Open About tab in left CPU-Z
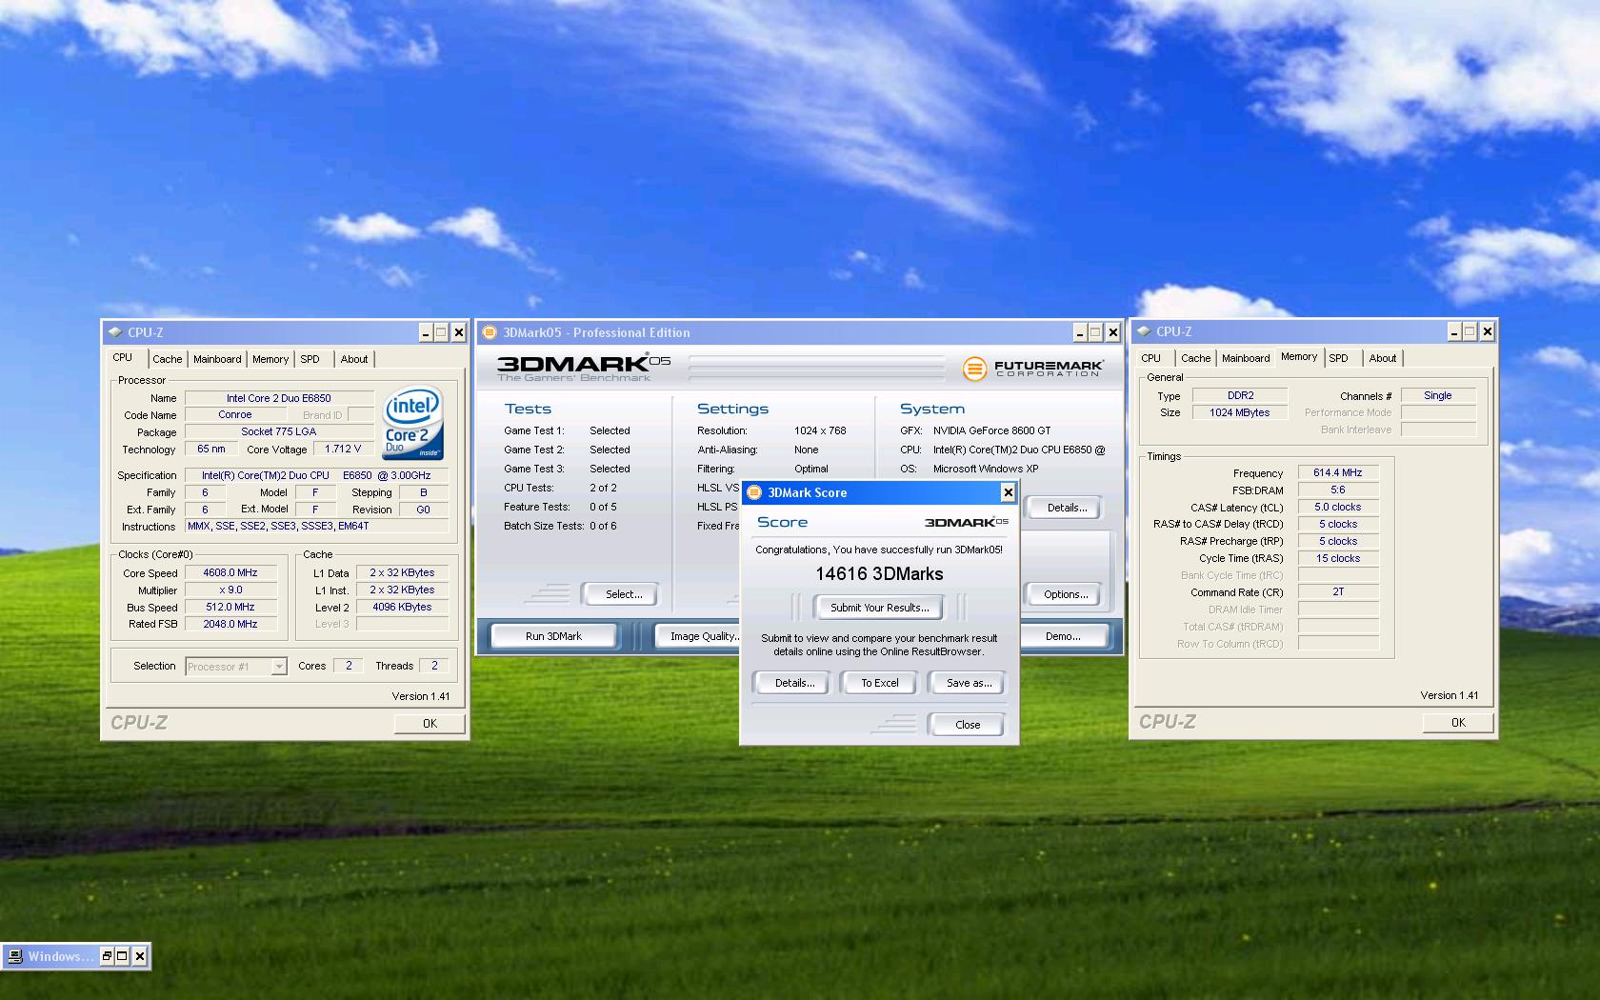1600x1000 pixels. click(354, 359)
